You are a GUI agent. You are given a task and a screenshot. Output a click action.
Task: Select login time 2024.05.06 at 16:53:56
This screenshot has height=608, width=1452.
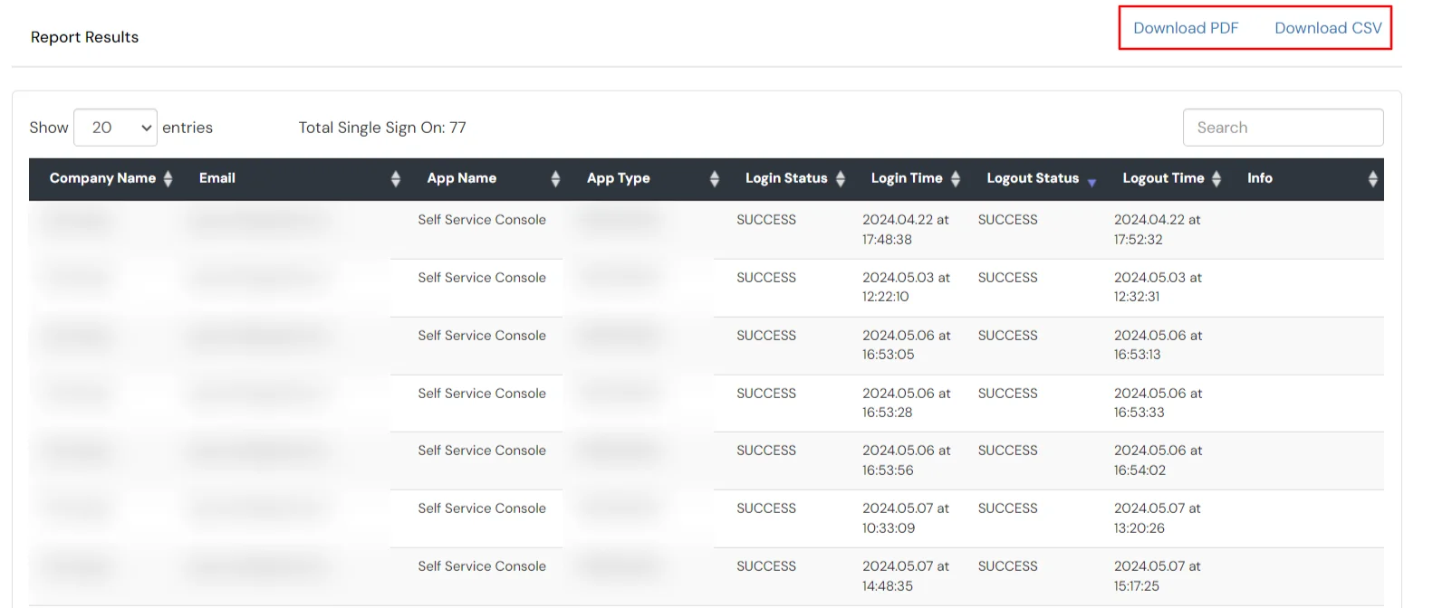click(907, 461)
